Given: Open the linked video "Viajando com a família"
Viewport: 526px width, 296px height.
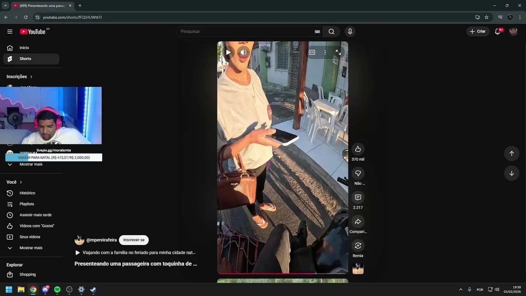Looking at the screenshot, I should 135,252.
